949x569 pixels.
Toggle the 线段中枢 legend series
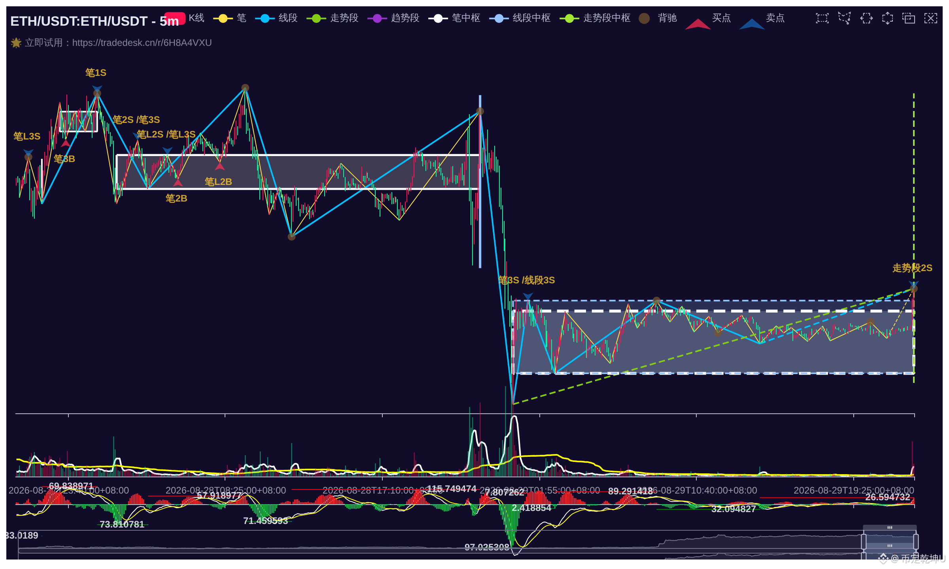(x=520, y=18)
